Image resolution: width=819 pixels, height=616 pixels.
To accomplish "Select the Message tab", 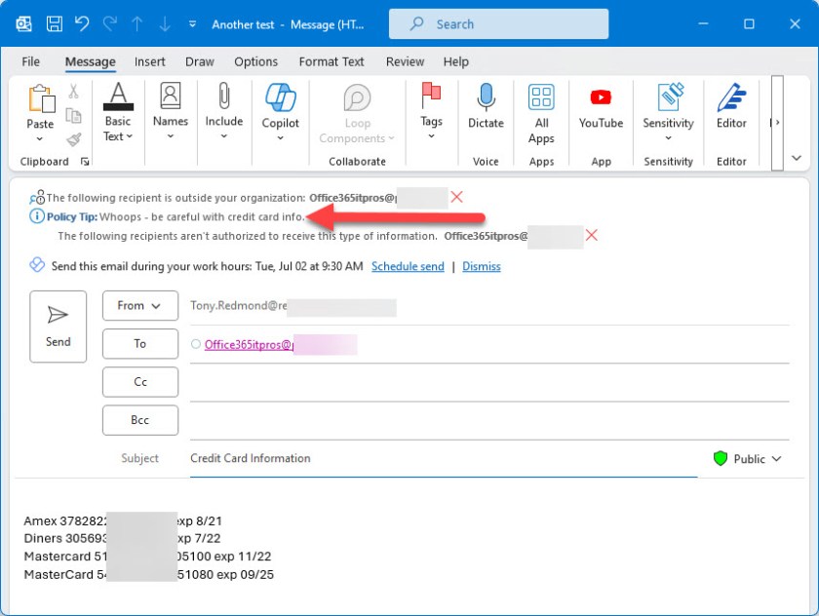I will tap(91, 61).
